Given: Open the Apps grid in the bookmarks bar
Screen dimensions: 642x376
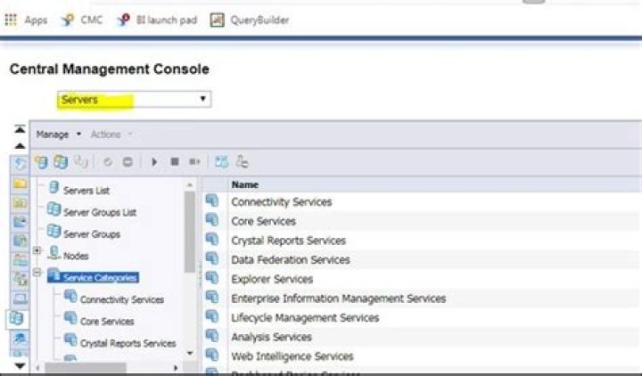Looking at the screenshot, I should (26, 20).
